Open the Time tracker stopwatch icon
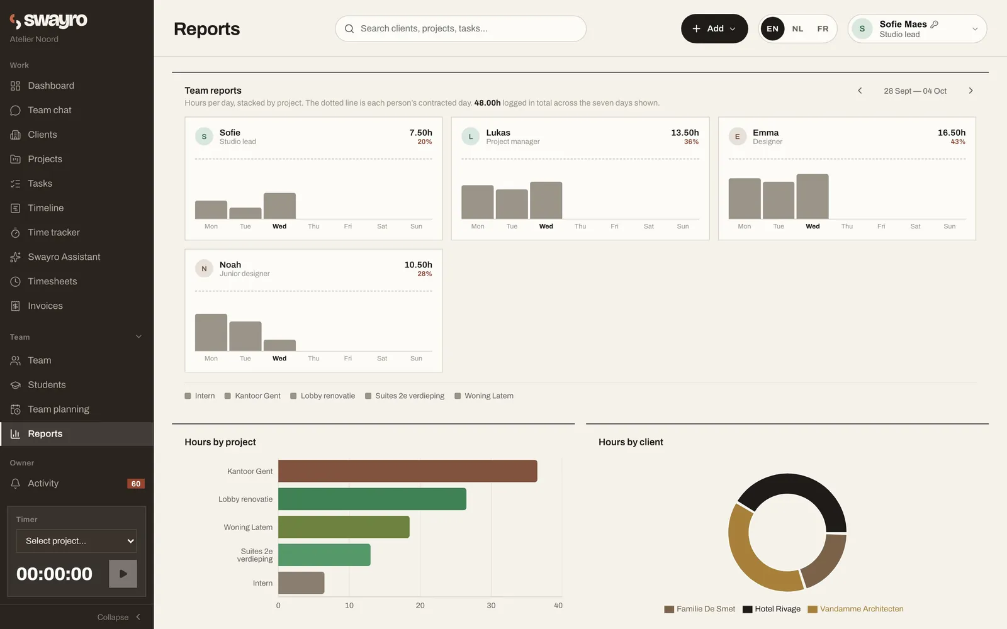This screenshot has width=1007, height=629. [15, 233]
